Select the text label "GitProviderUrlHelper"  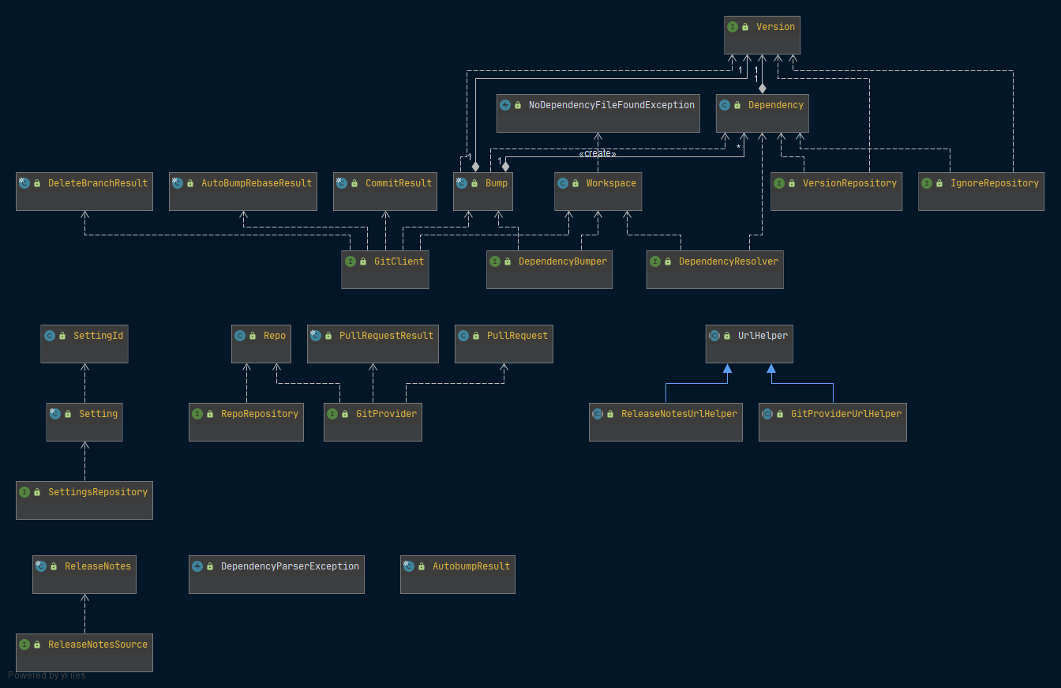(846, 414)
